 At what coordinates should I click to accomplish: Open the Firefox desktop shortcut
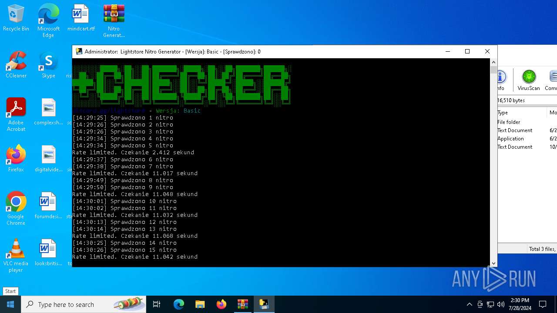pos(16,159)
